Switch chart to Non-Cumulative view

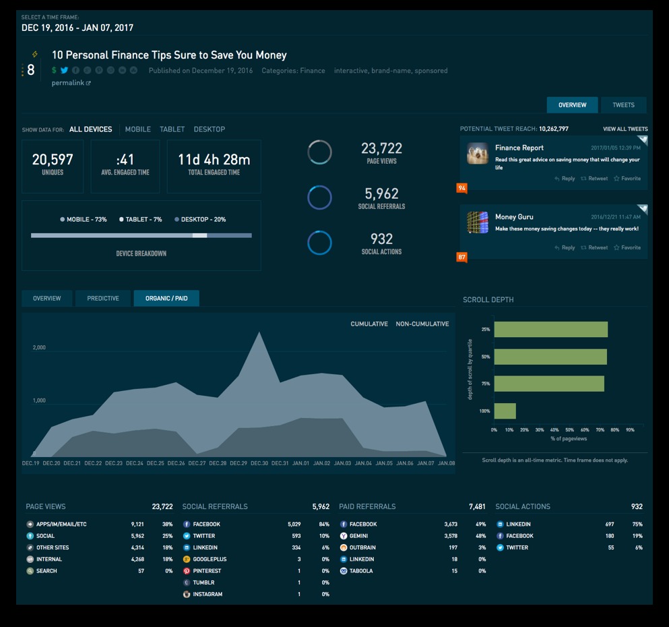click(x=422, y=324)
